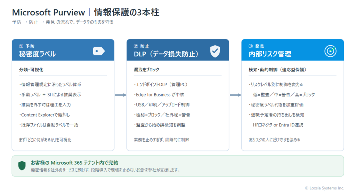Image resolution: width=356 pixels, height=196 pixels.
Task: Click the '内部リスク管理' card heading
Action: tap(270, 54)
